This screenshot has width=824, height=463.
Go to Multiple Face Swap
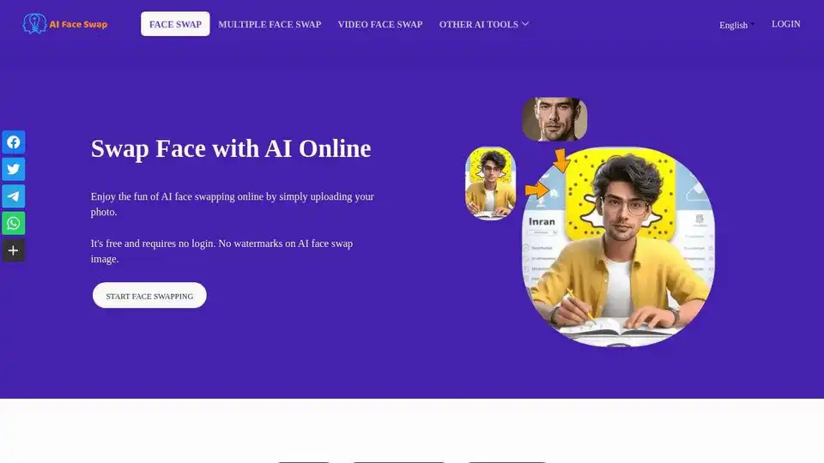pos(270,24)
